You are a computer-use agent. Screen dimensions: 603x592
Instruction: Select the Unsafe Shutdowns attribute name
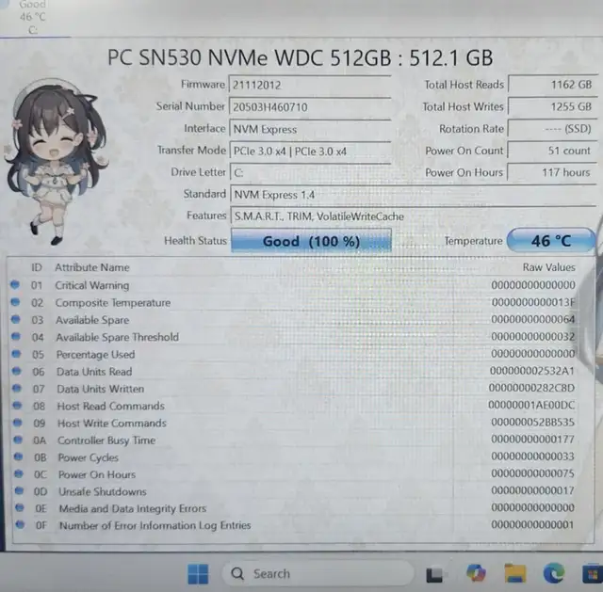(x=103, y=491)
